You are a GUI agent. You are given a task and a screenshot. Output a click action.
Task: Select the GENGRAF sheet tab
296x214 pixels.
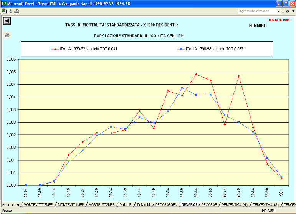[x=189, y=204]
